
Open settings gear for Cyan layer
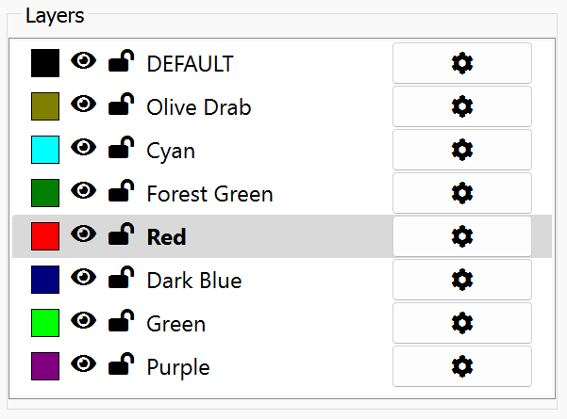(462, 150)
